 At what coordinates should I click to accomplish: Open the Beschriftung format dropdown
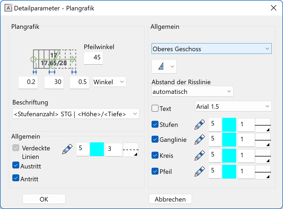tap(76, 114)
